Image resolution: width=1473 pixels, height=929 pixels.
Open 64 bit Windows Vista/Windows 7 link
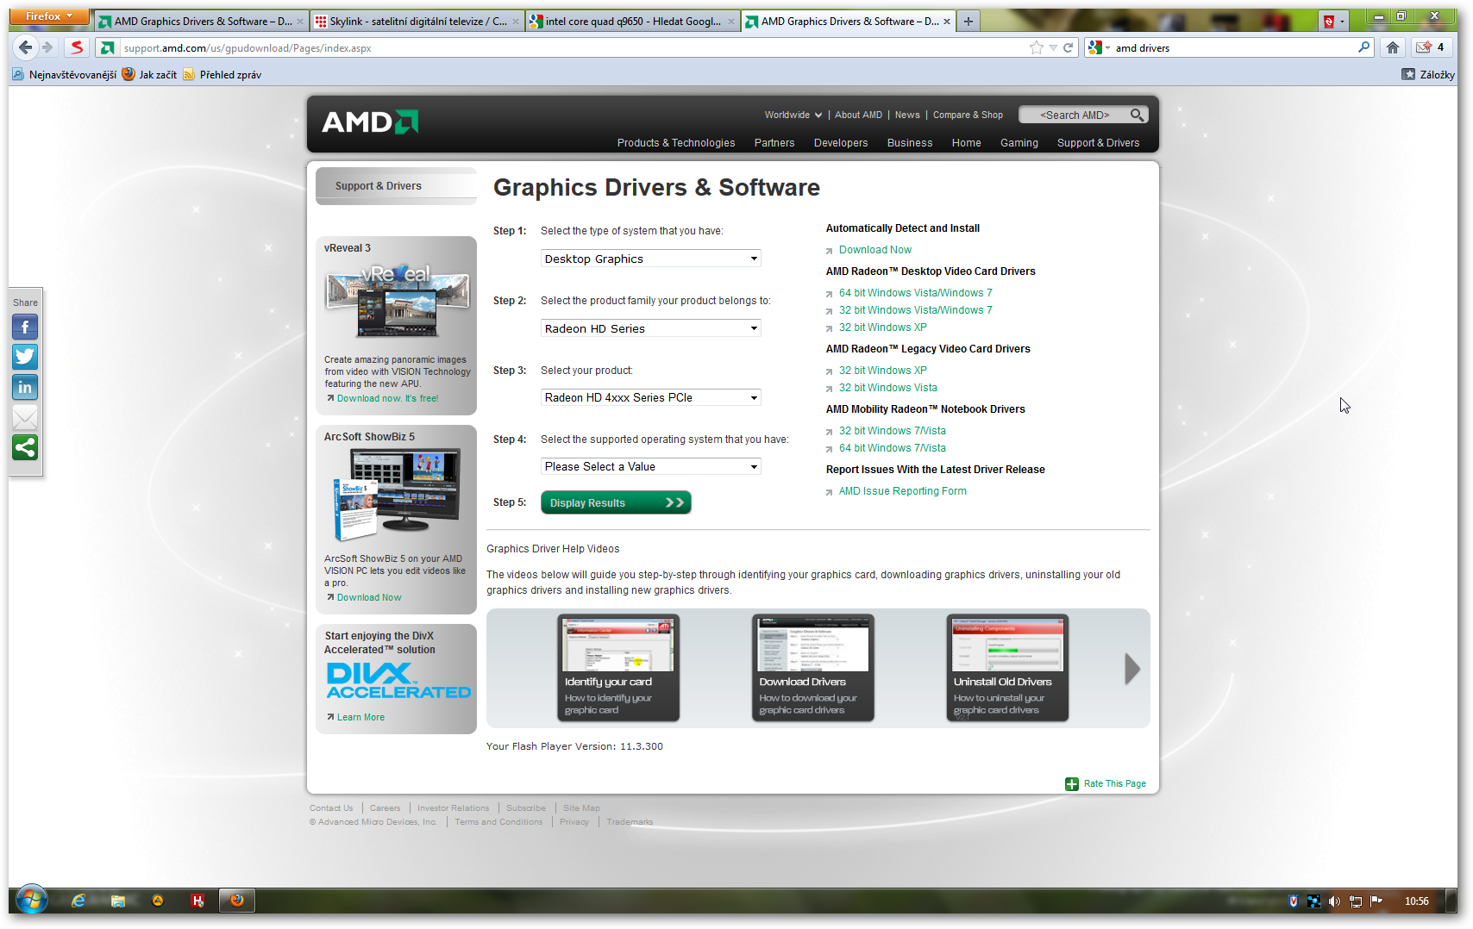coord(915,293)
